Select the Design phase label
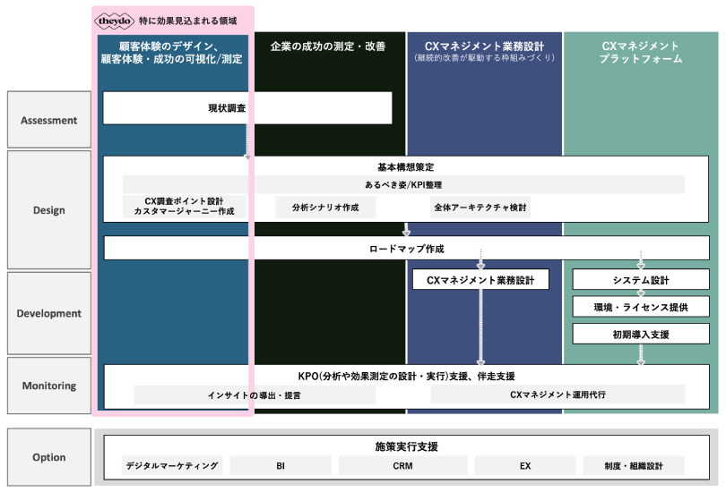Screen dimensions: 726x492 click(49, 209)
